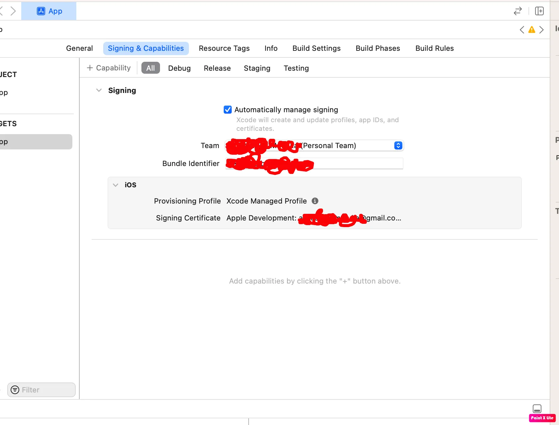Filter capabilities to Testing configuration
Screen dimensions: 559x425
(296, 68)
